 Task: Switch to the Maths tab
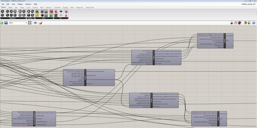(x=10, y=8)
